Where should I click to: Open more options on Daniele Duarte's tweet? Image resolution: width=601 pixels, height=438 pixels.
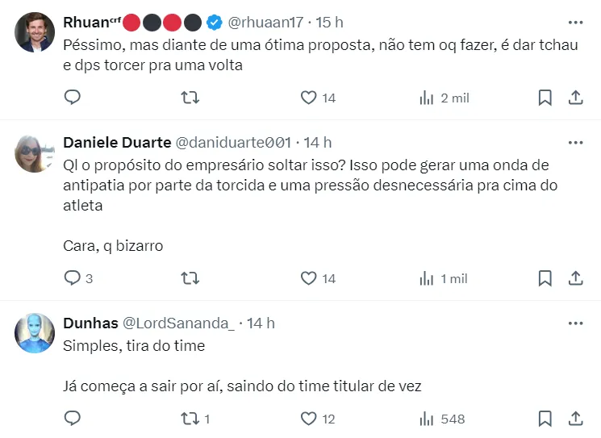[575, 143]
